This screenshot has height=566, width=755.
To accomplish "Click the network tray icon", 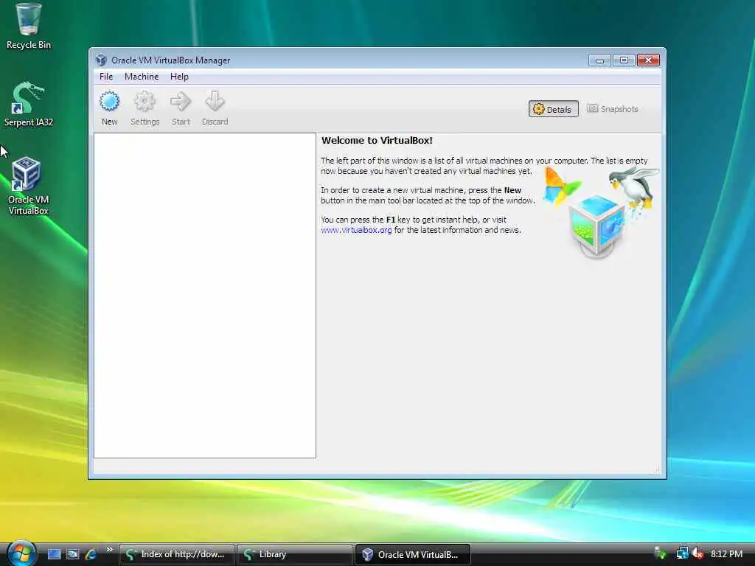I will 681,553.
